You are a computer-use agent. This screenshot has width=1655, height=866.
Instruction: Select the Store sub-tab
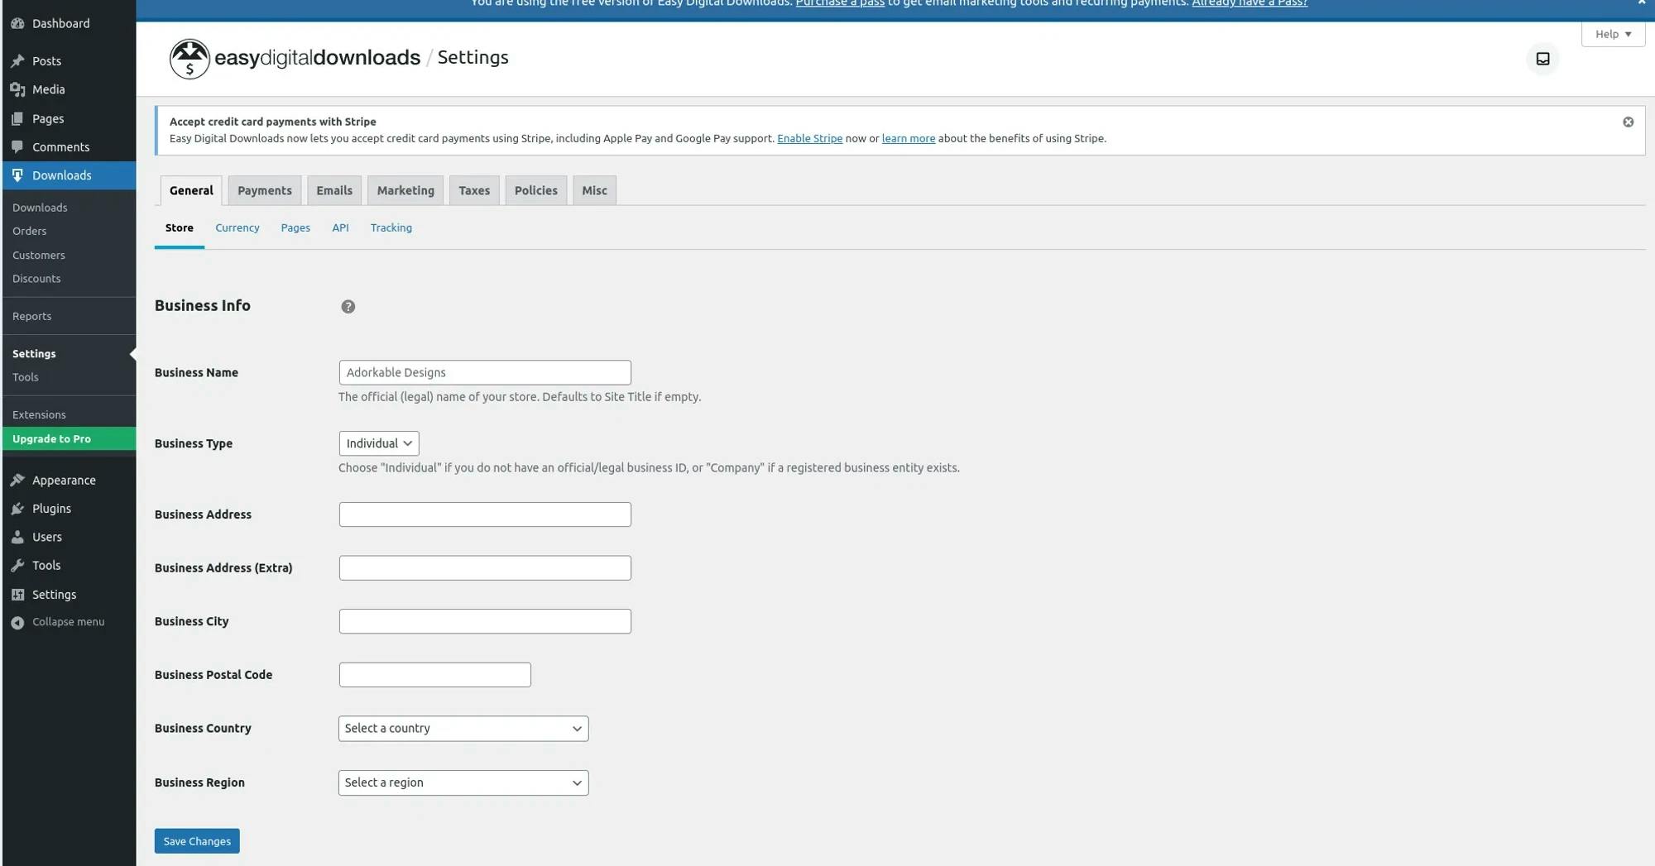click(180, 227)
